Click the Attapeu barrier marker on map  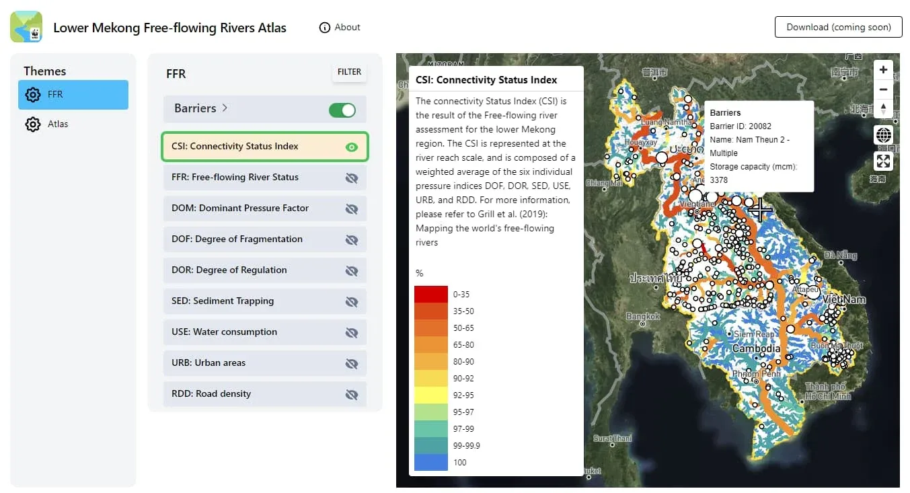pyautogui.click(x=813, y=292)
